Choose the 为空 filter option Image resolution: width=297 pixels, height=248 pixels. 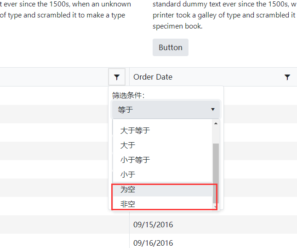pyautogui.click(x=128, y=190)
